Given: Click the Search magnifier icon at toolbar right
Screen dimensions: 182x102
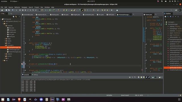Looking at the screenshot, I should coord(171,10).
